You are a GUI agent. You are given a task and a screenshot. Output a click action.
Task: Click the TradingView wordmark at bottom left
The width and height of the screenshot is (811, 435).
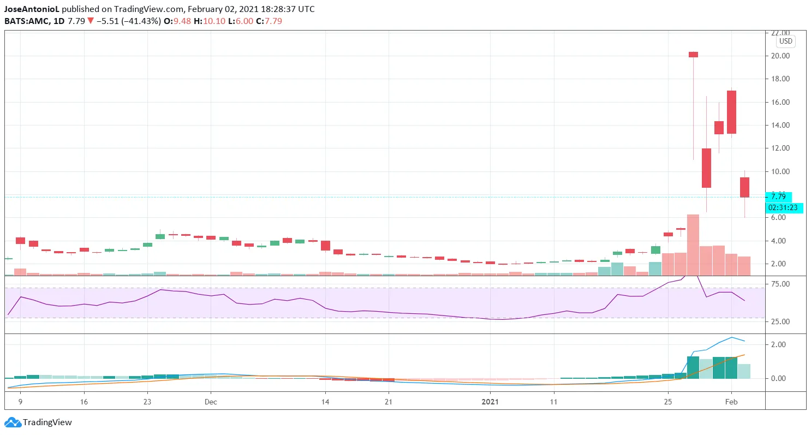click(x=47, y=422)
